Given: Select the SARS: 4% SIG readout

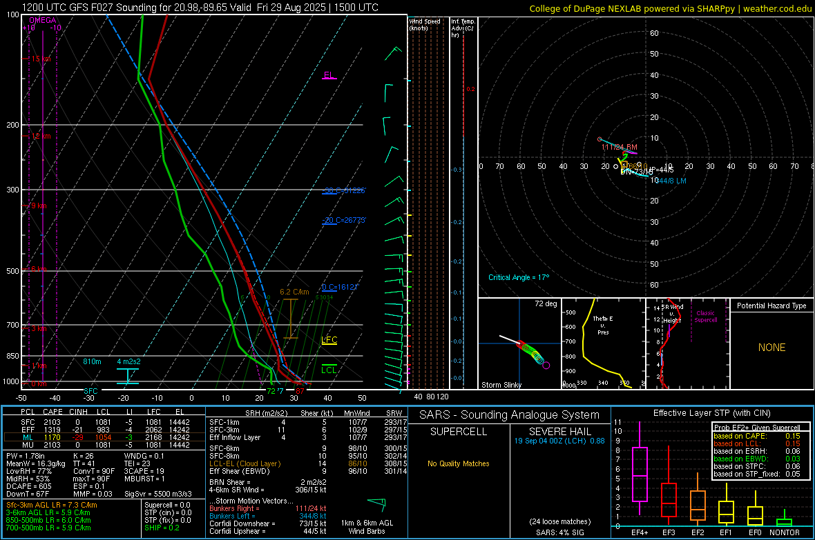Looking at the screenshot, I should coord(559,532).
